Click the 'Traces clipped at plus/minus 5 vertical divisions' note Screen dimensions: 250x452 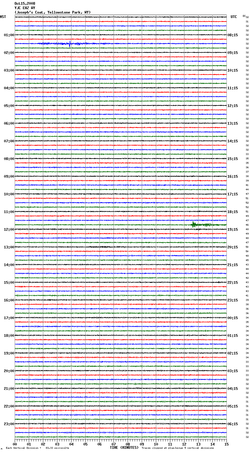click(178, 448)
